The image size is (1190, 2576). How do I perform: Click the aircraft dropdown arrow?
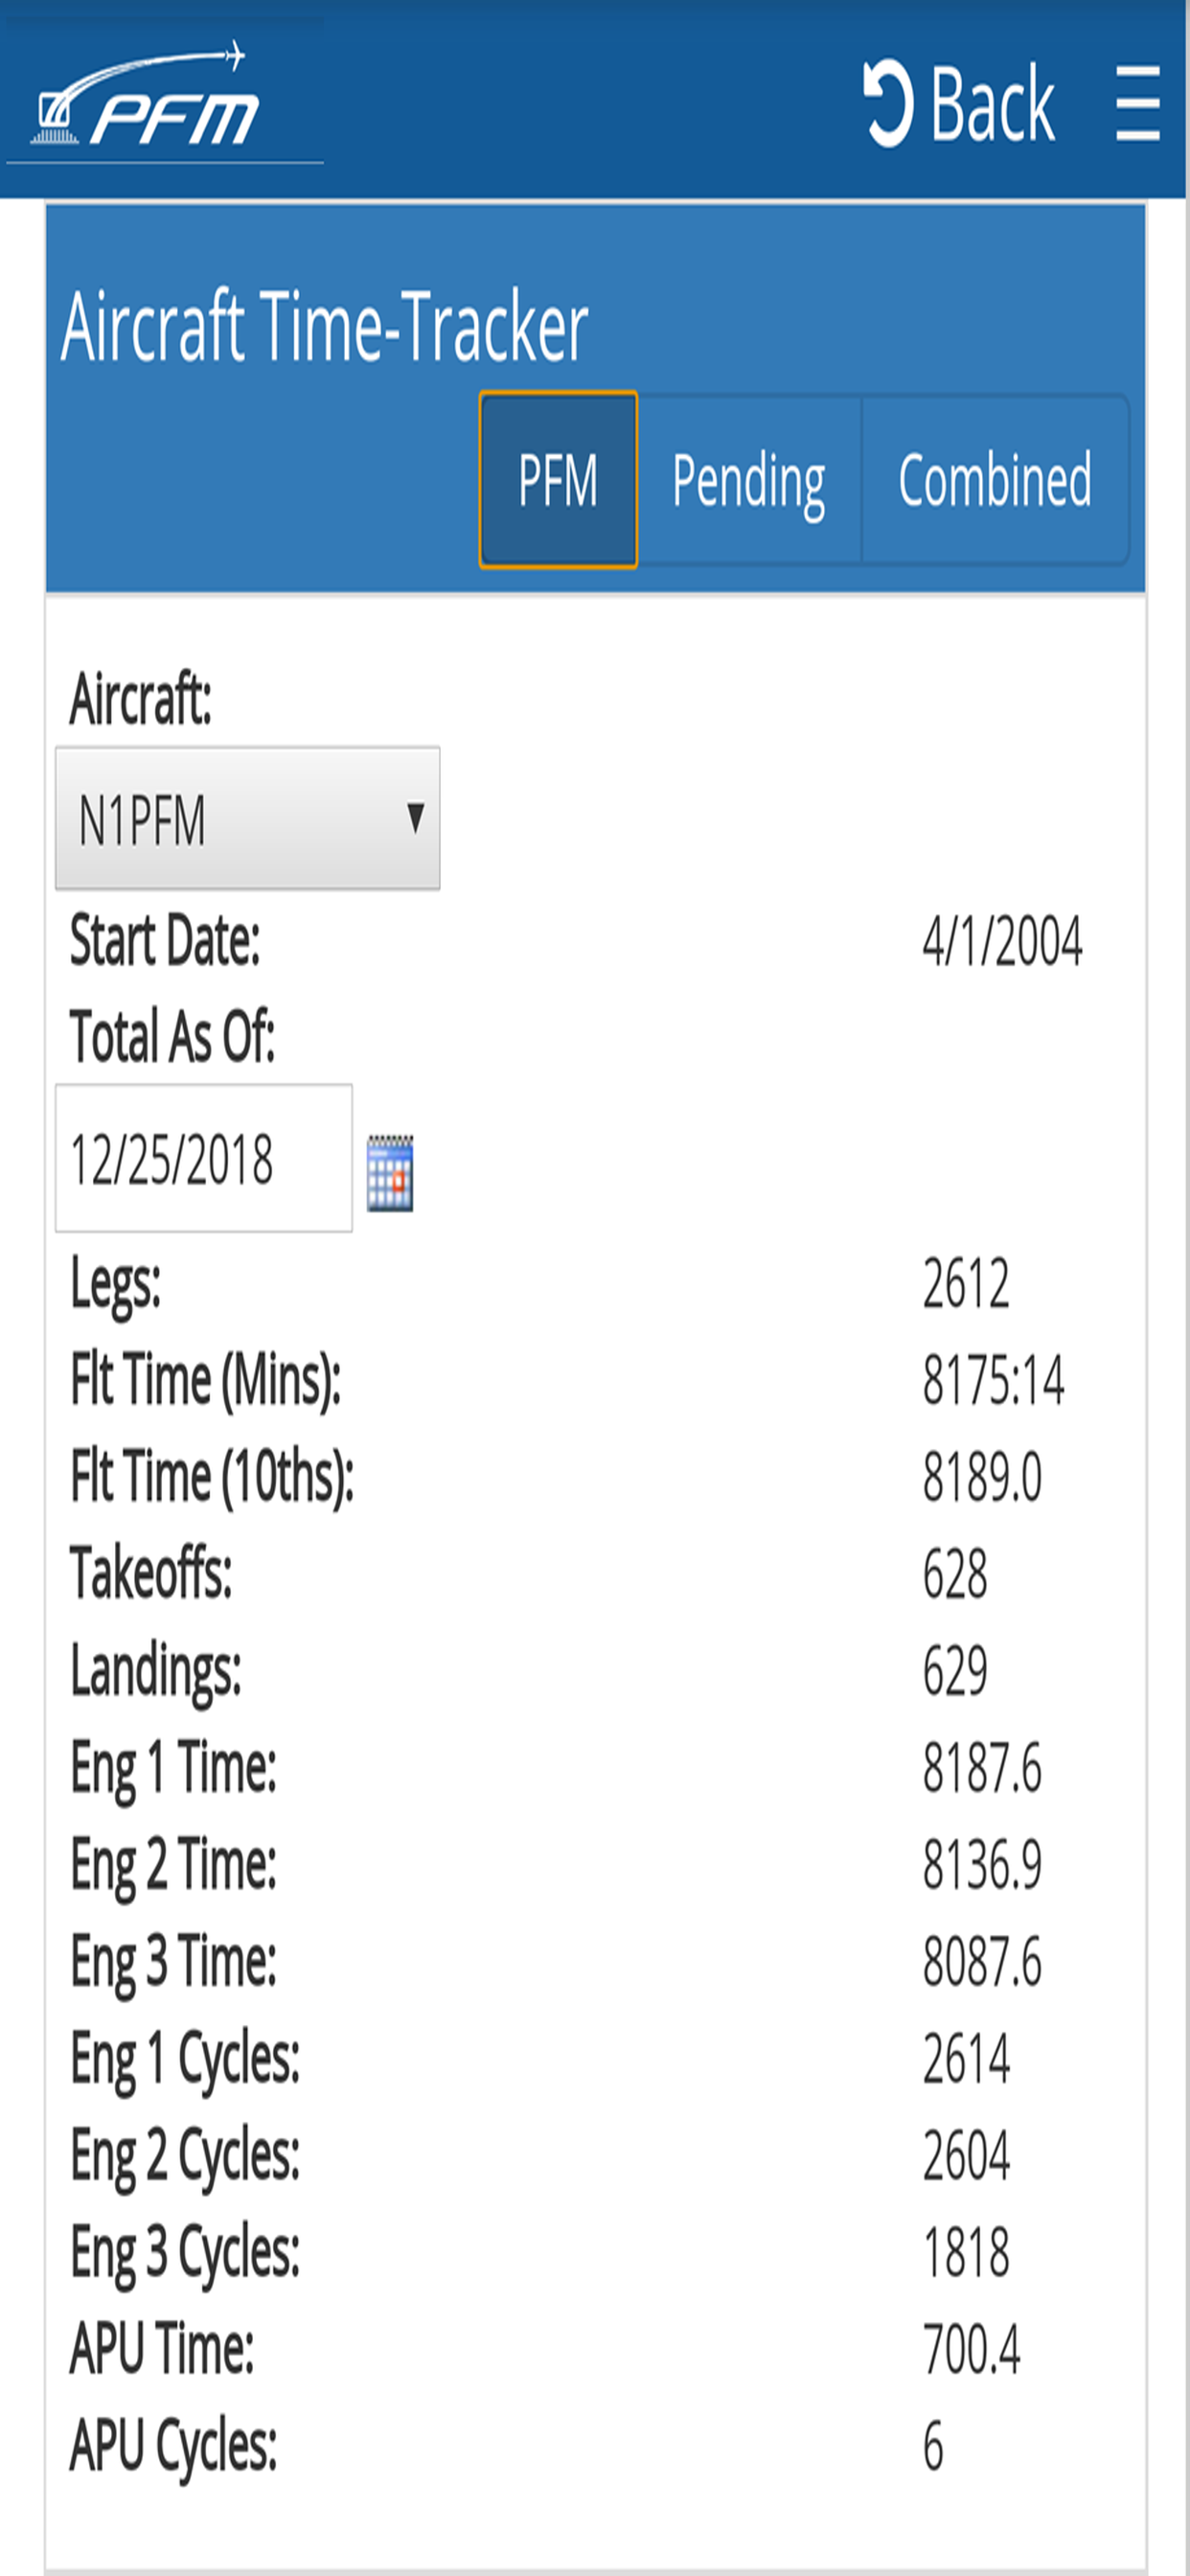pyautogui.click(x=416, y=818)
